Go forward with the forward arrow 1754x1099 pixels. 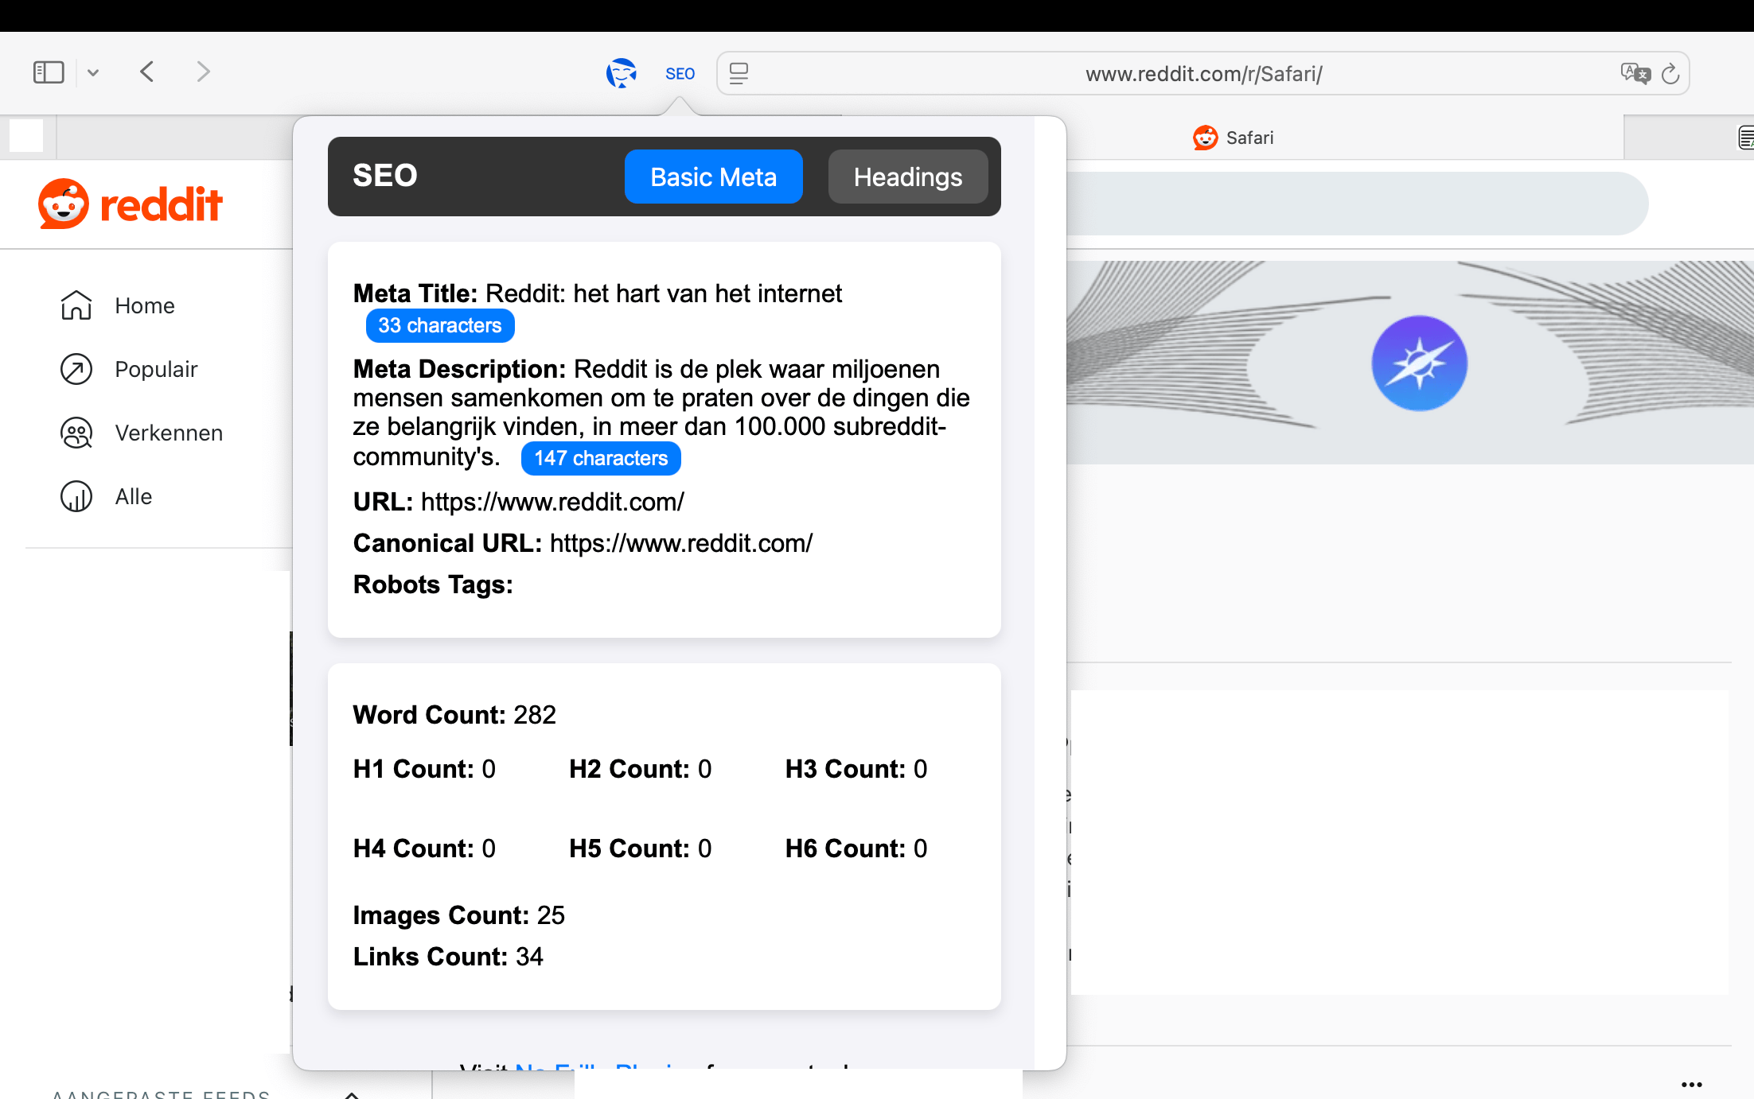[203, 72]
